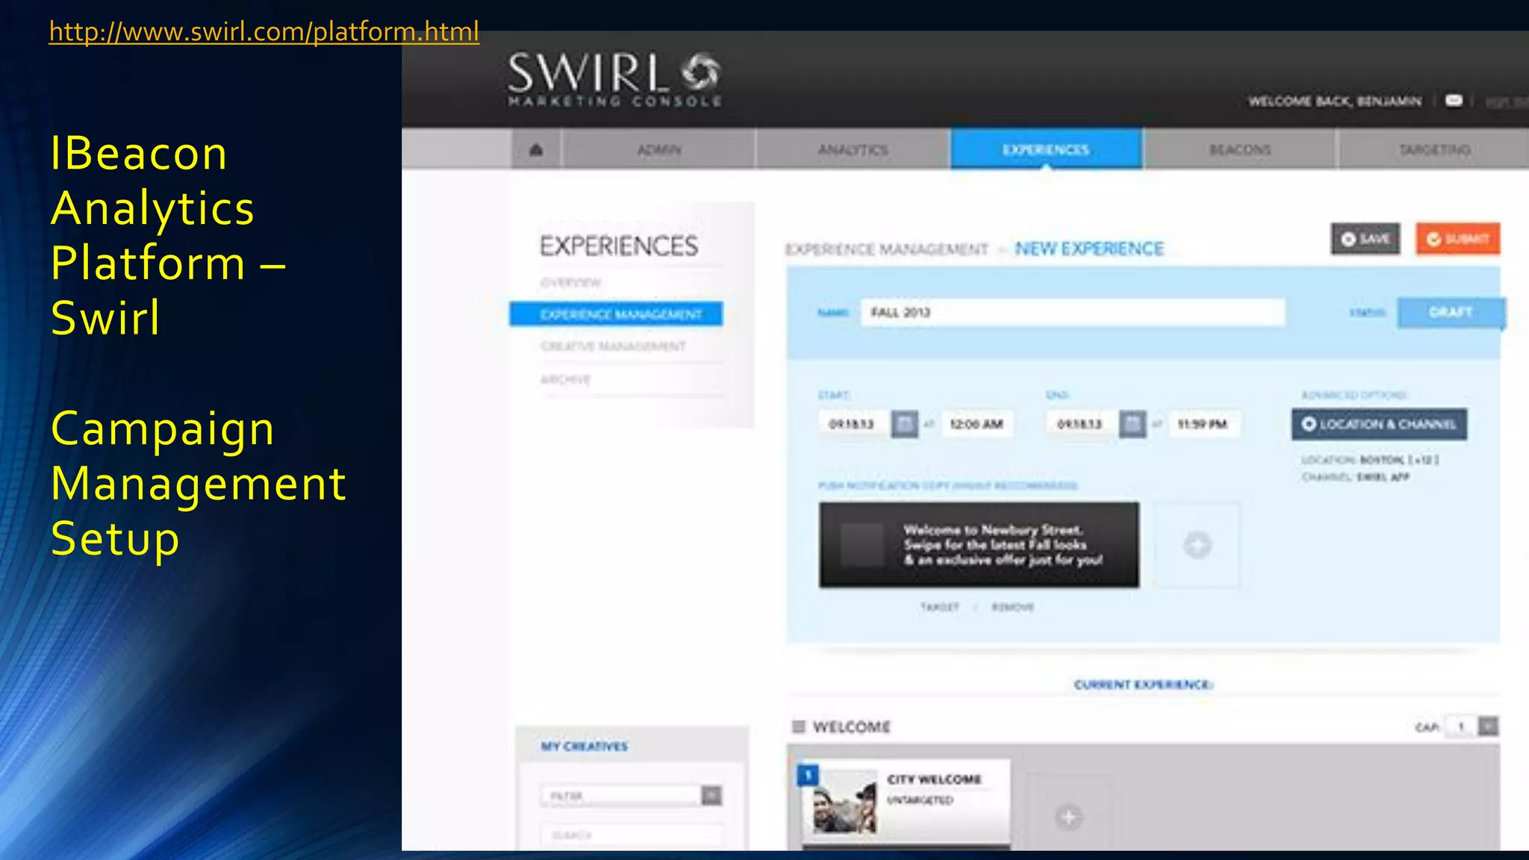Select the Experiences tab
This screenshot has height=860, width=1529.
pyautogui.click(x=1046, y=149)
